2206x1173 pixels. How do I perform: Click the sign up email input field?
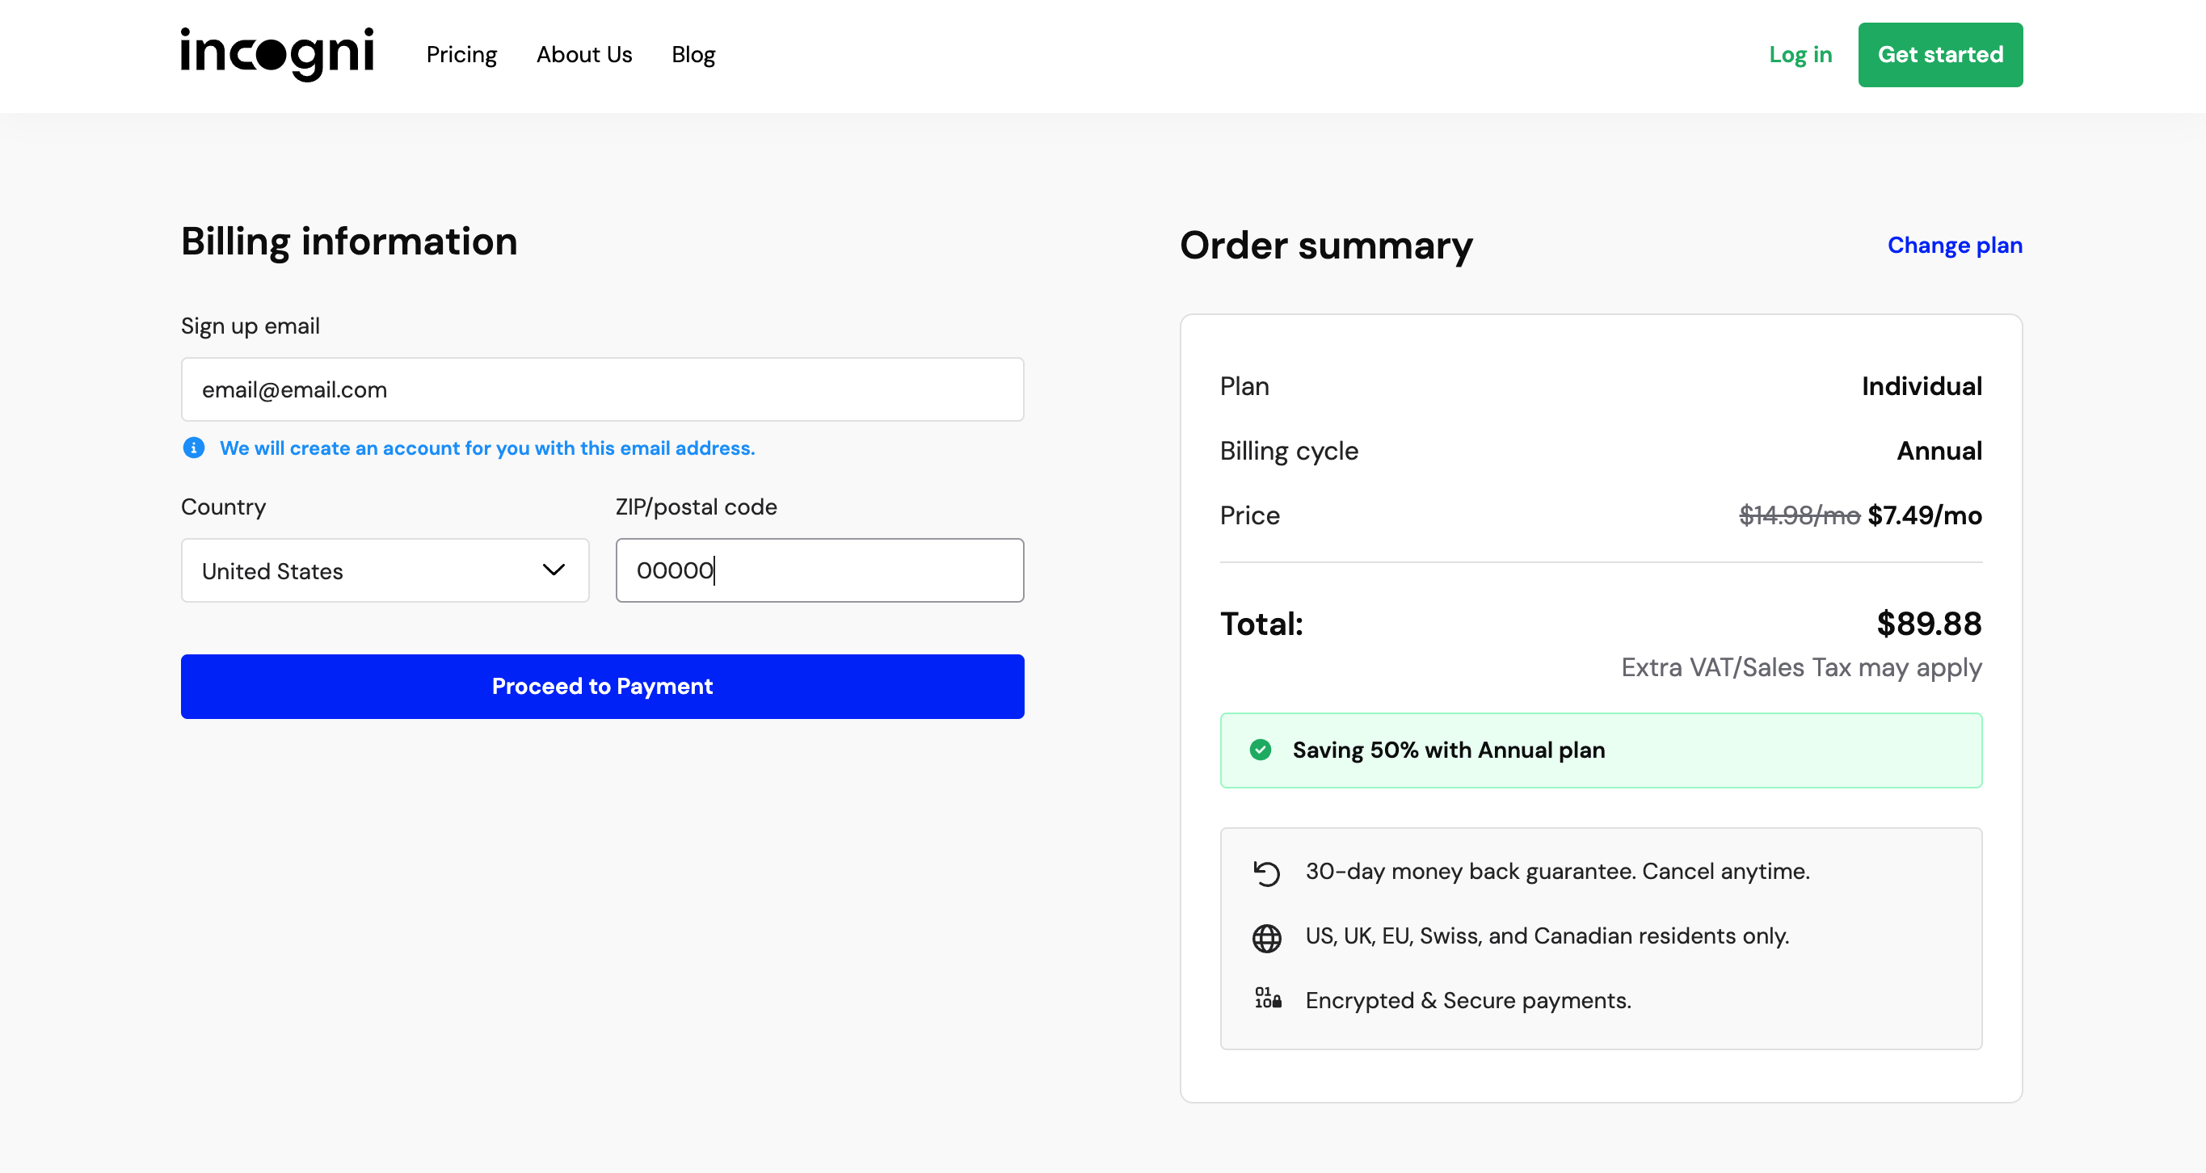[602, 389]
